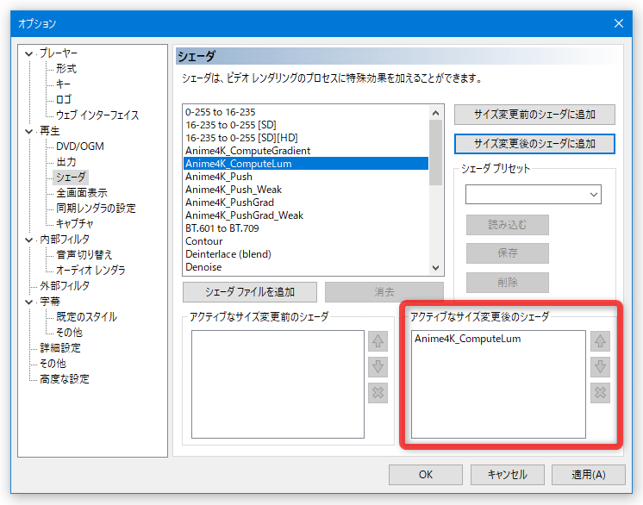Open 詳細設定 settings page
Screen dimensions: 643x505
[60, 348]
